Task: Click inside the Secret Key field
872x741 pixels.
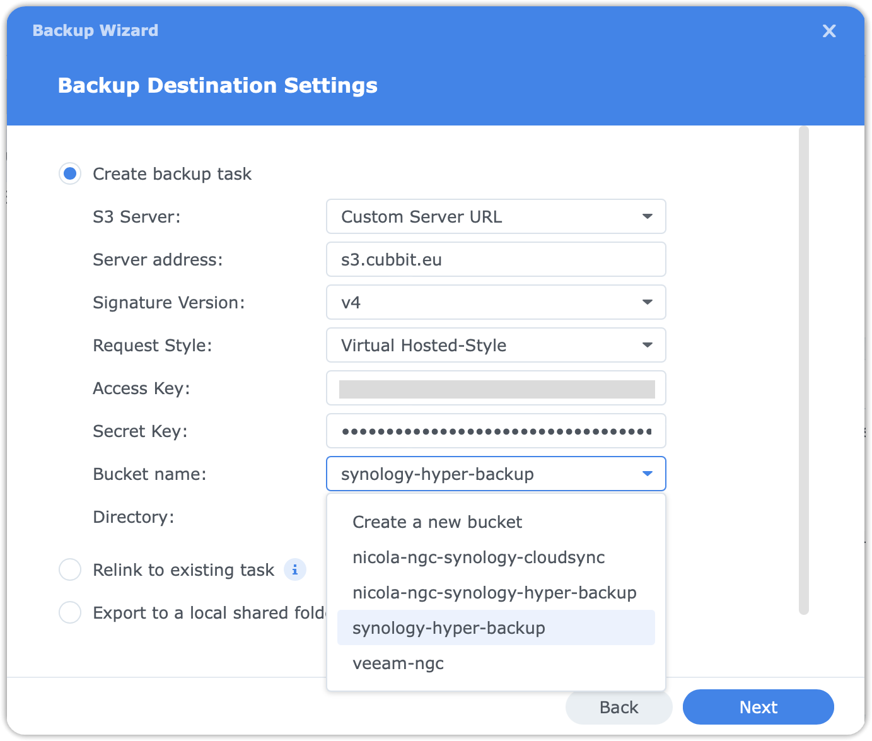Action: [x=496, y=431]
